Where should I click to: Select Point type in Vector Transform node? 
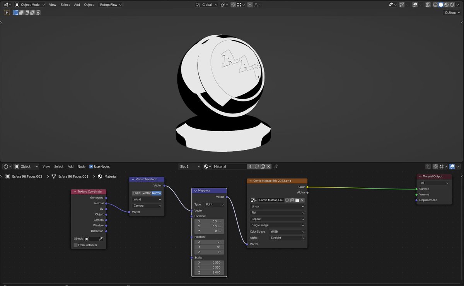tap(136, 193)
